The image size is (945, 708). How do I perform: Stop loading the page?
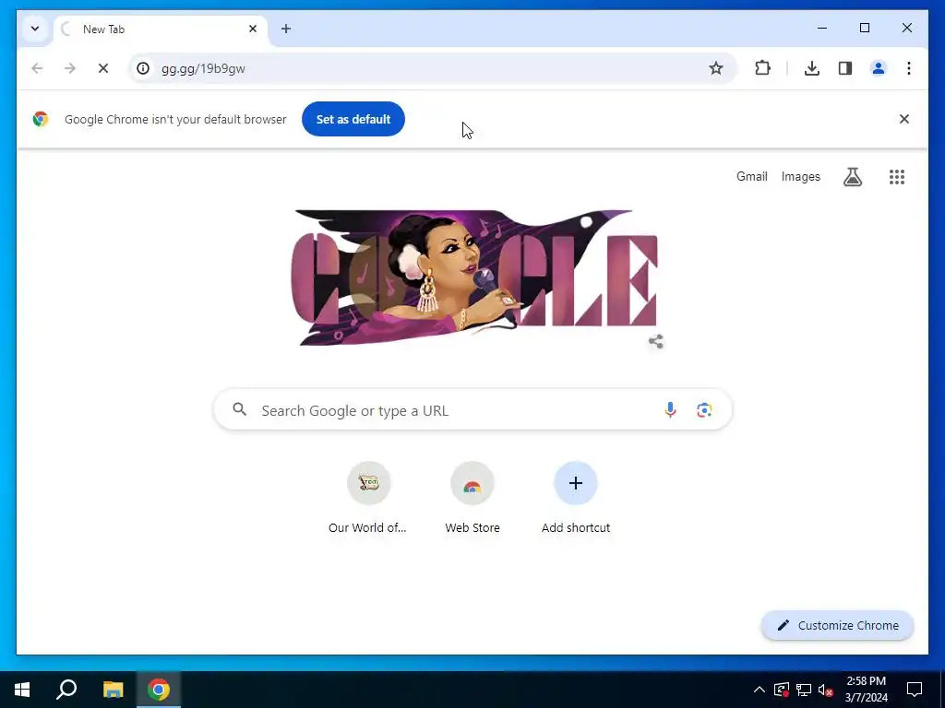[x=103, y=68]
